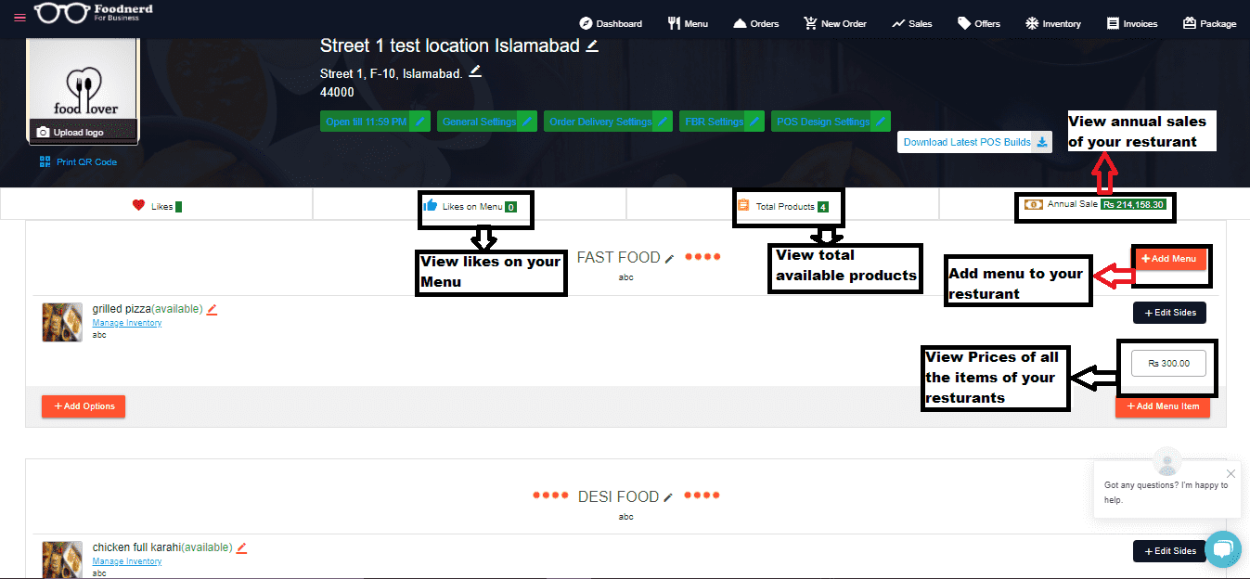The width and height of the screenshot is (1250, 579).
Task: Navigate to the Invoices page
Action: [1132, 23]
